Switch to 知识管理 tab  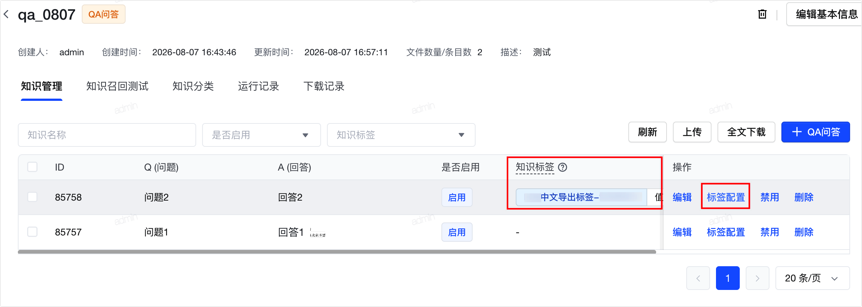(42, 86)
